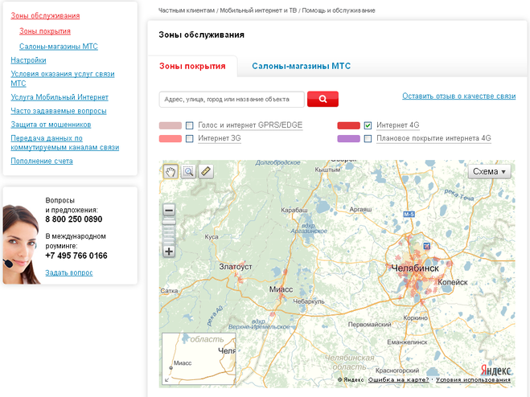Viewport: 530px width, 397px height.
Task: Click the map zoom level slider
Action: [x=169, y=231]
